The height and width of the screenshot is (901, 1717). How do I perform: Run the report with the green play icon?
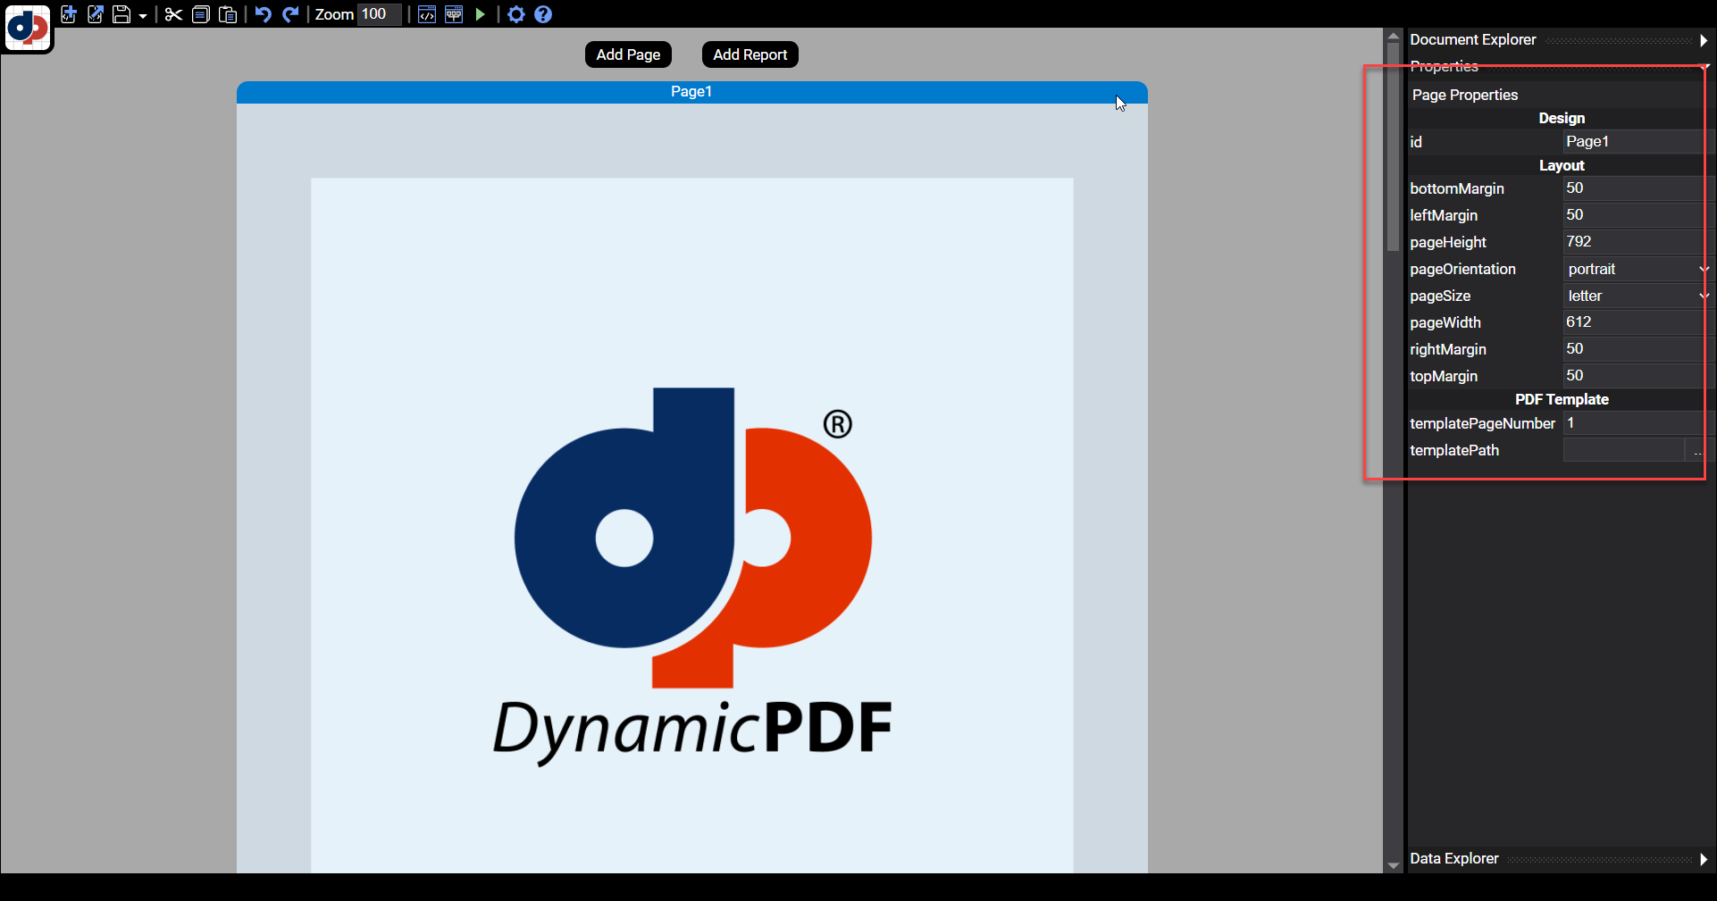(x=481, y=14)
